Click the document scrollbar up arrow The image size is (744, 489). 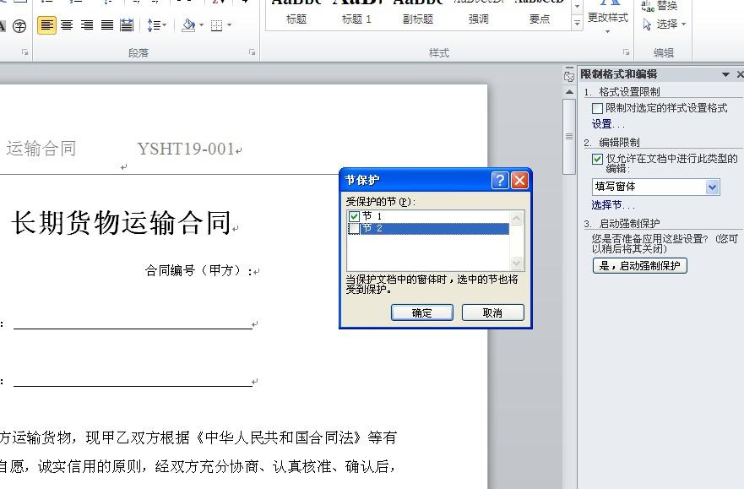[569, 92]
